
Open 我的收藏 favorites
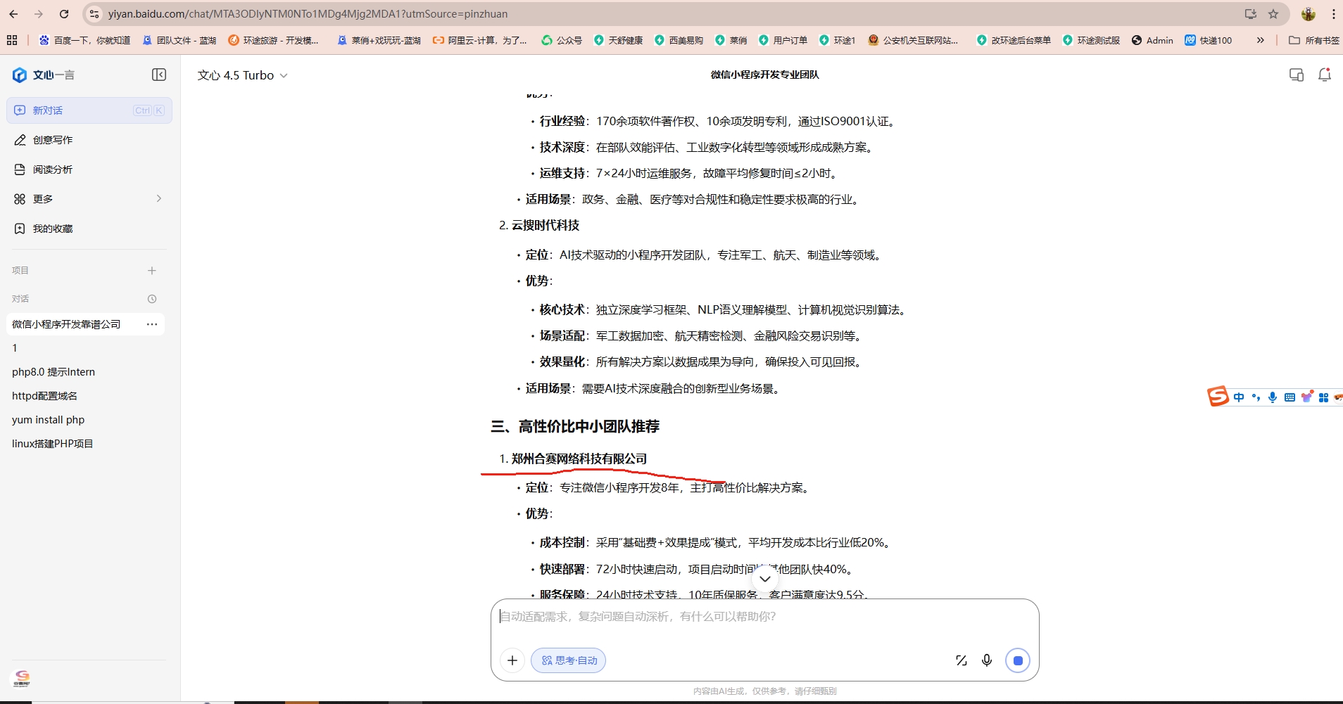(53, 228)
